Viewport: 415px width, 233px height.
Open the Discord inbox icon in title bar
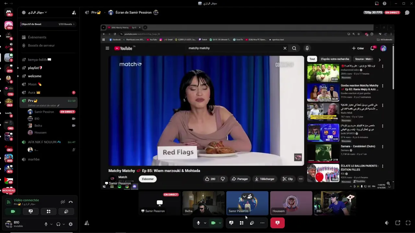coord(377,3)
